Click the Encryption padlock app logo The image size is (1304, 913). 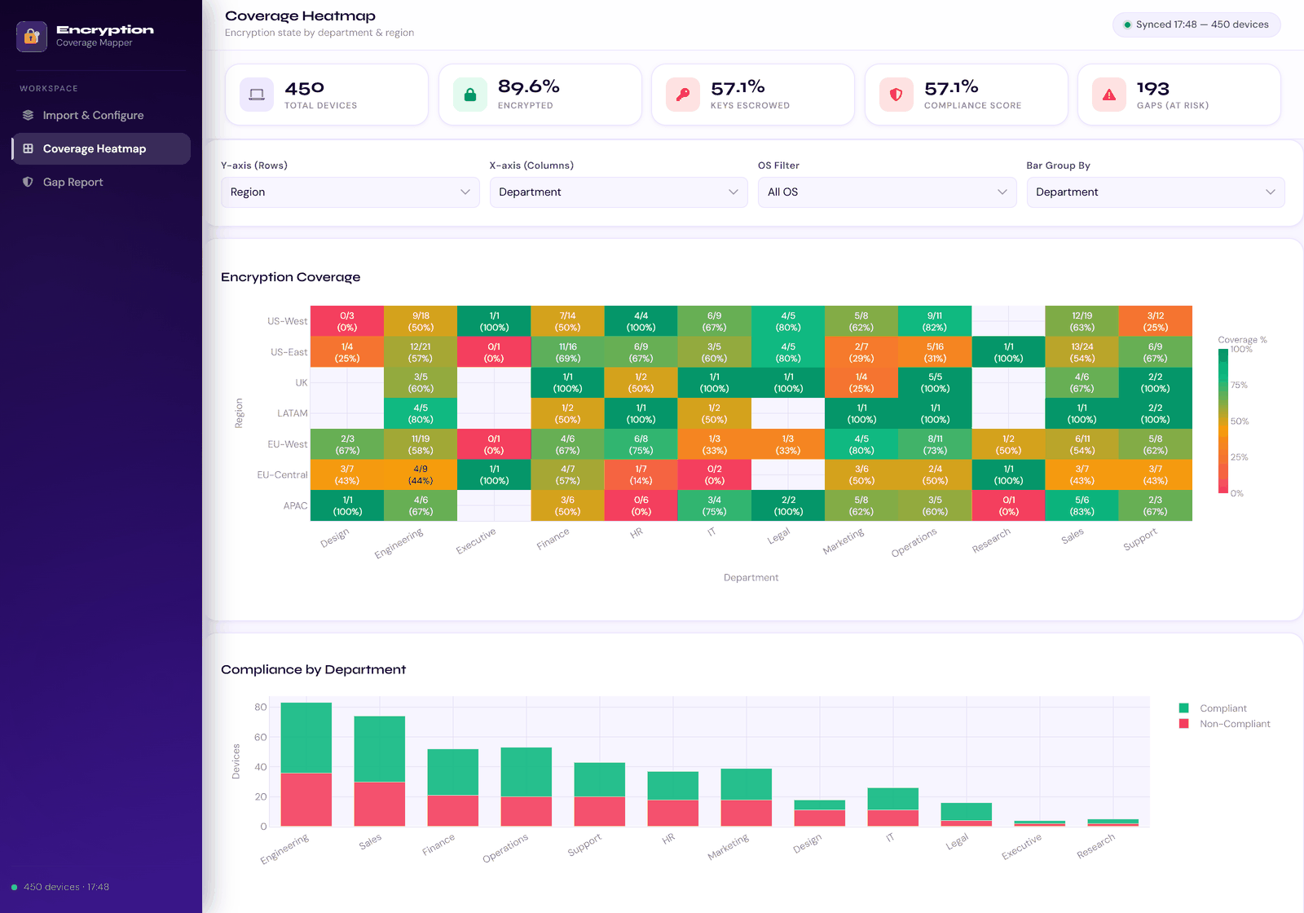pyautogui.click(x=32, y=36)
